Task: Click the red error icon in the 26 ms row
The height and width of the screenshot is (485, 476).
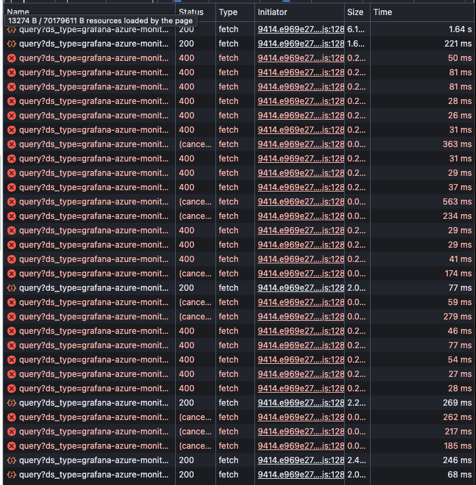Action: (x=12, y=116)
